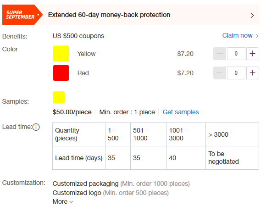This screenshot has width=277, height=217.
Task: Open the money-back protection arrow
Action: click(x=252, y=16)
